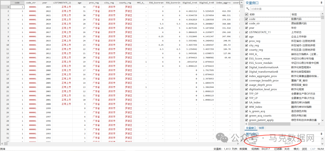Image resolution: width=325 pixels, height=151 pixels.
Task: Uncheck the code variable checkbox
Action: 246,19
